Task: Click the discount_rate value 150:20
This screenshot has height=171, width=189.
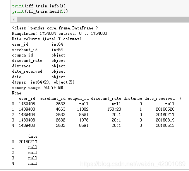Action: click(x=114, y=109)
